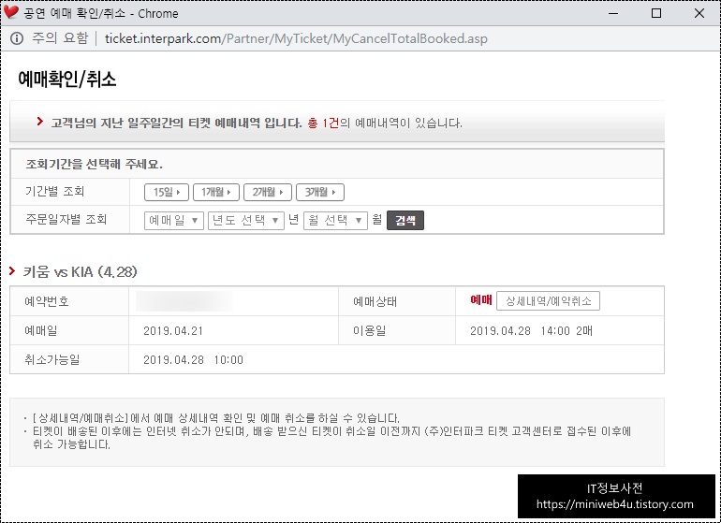Click the 주의 요함 security warning label
This screenshot has height=523, width=721.
pos(60,38)
